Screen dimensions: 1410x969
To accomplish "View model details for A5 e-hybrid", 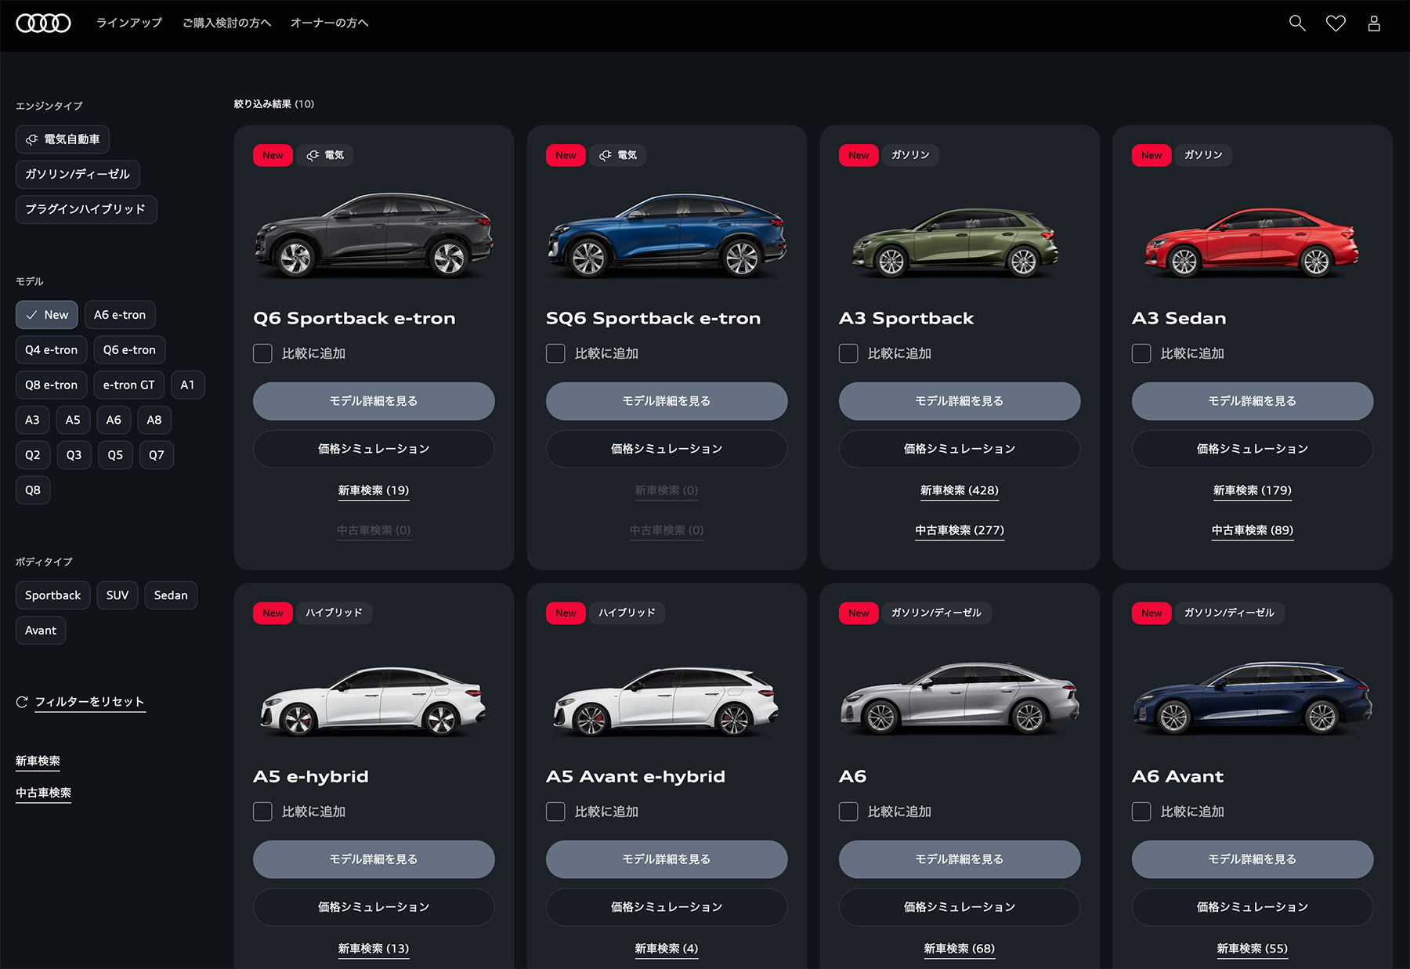I will (374, 859).
